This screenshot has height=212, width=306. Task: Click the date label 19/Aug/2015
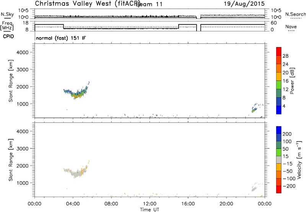point(244,4)
